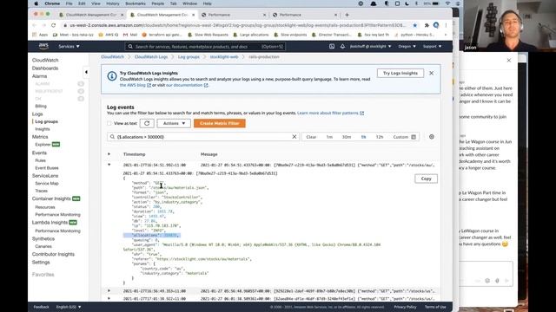Open the Privacy Policy footer link
Screen dimensions: 556x312
[405, 307]
